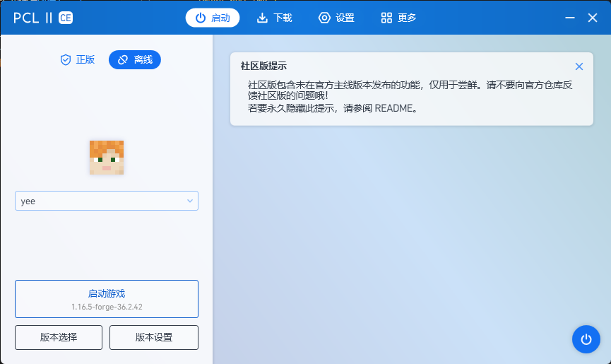This screenshot has height=364, width=611.
Task: Click the player skin avatar head
Action: point(107,158)
